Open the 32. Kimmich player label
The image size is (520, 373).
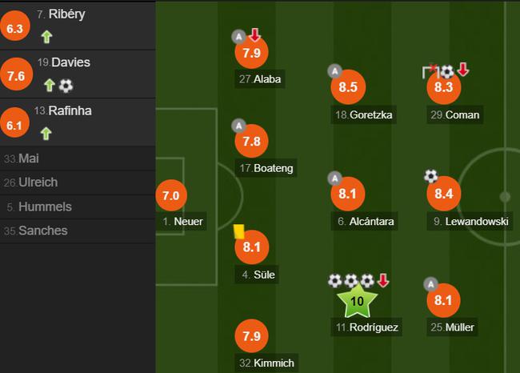(x=266, y=363)
